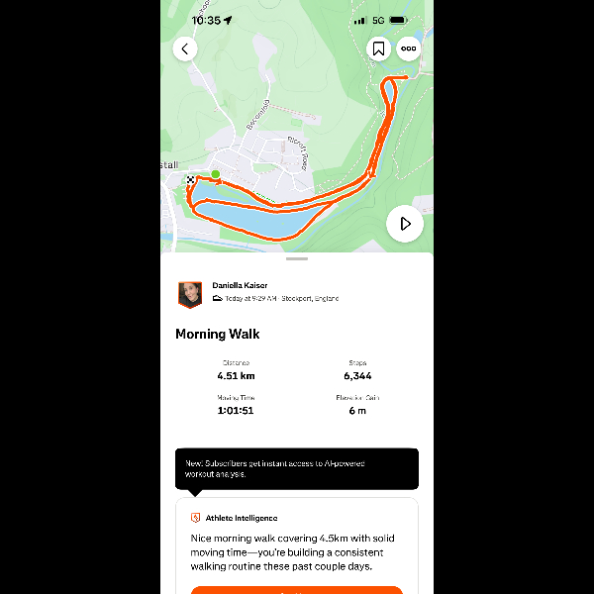Tap the orange button below the summary

click(297, 590)
